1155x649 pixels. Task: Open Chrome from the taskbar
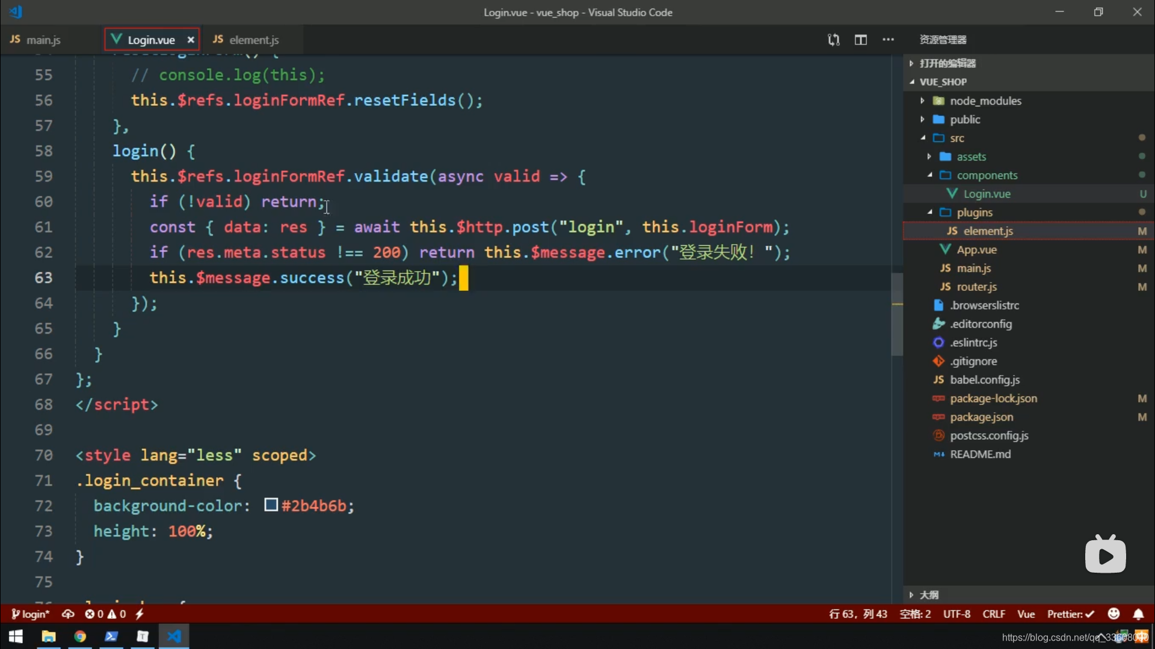coord(80,636)
